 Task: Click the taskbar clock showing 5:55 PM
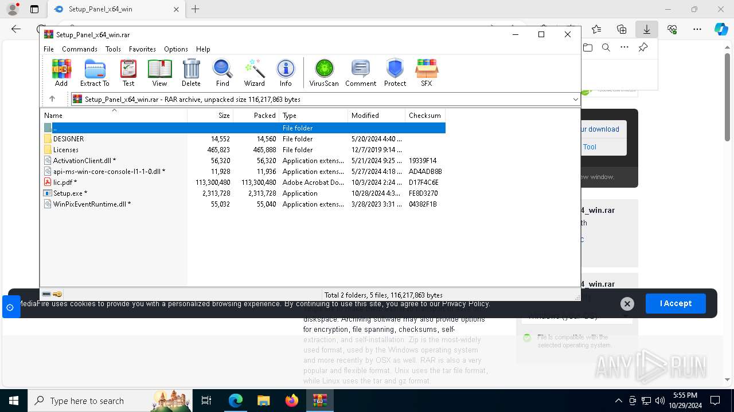[685, 400]
